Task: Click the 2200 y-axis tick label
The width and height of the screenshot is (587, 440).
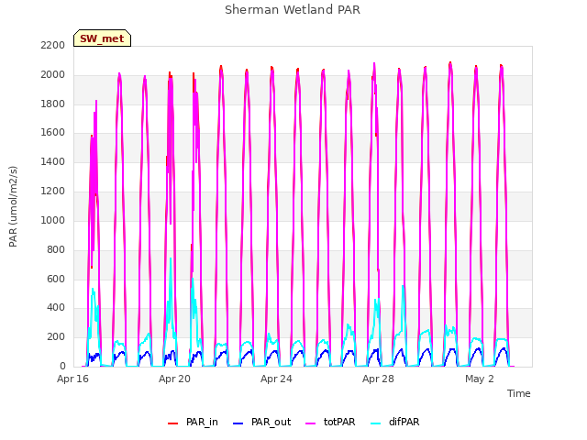Action: (x=53, y=45)
